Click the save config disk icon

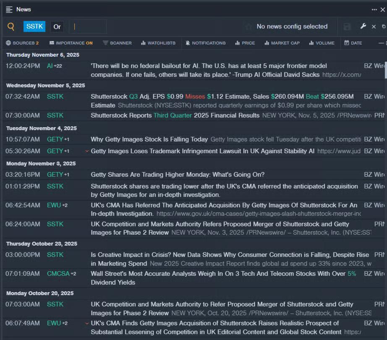click(347, 26)
